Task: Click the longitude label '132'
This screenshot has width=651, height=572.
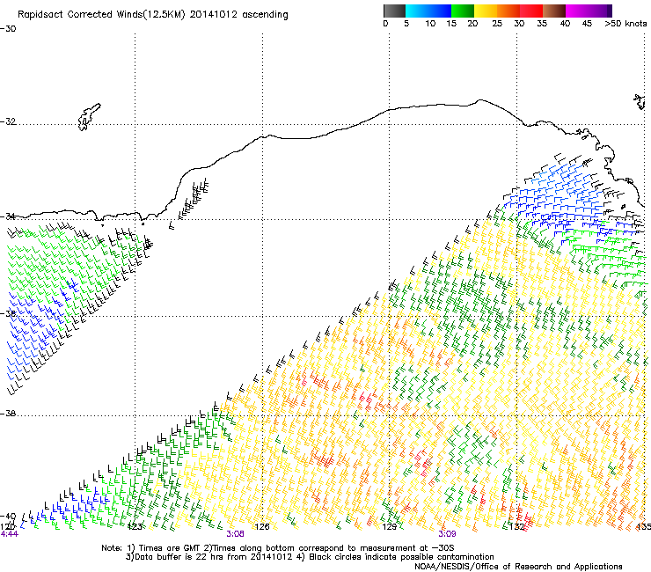Action: pos(517,527)
